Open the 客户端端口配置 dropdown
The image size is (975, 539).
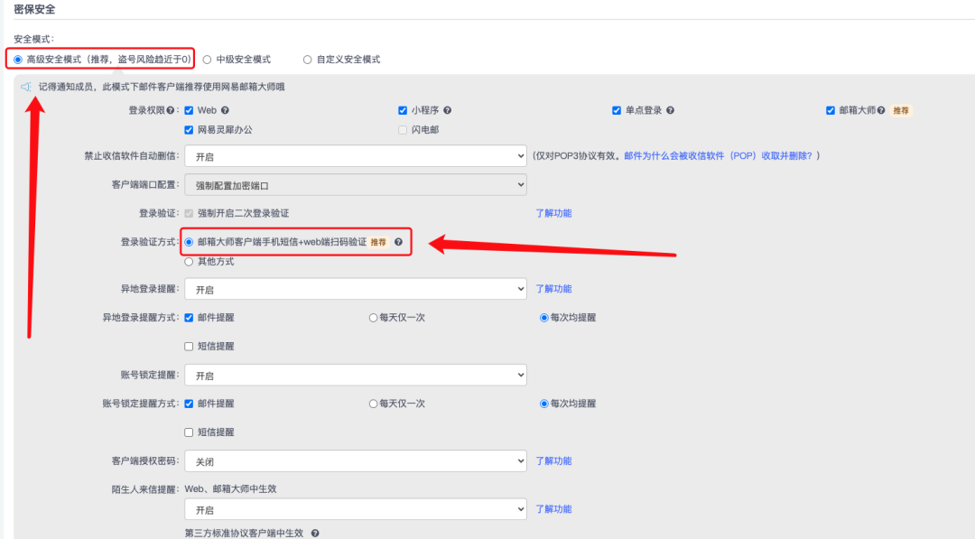click(356, 185)
